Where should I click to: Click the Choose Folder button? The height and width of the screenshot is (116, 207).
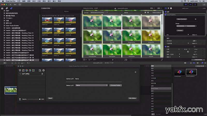115,85
